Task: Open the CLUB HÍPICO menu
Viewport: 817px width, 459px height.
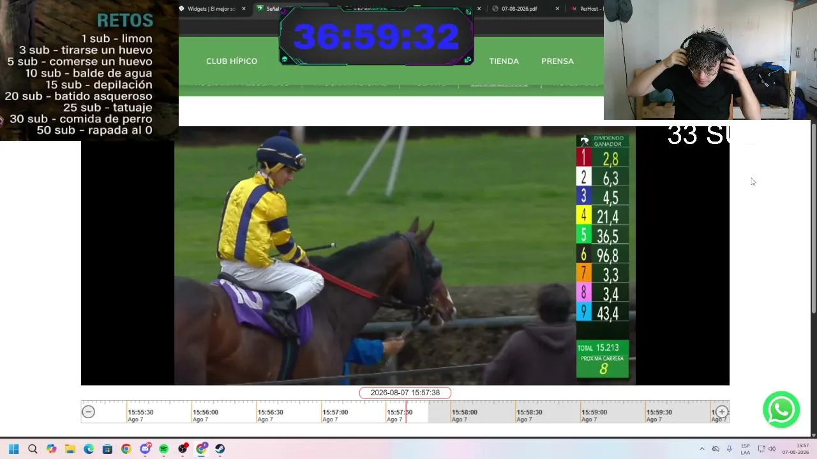Action: [232, 61]
